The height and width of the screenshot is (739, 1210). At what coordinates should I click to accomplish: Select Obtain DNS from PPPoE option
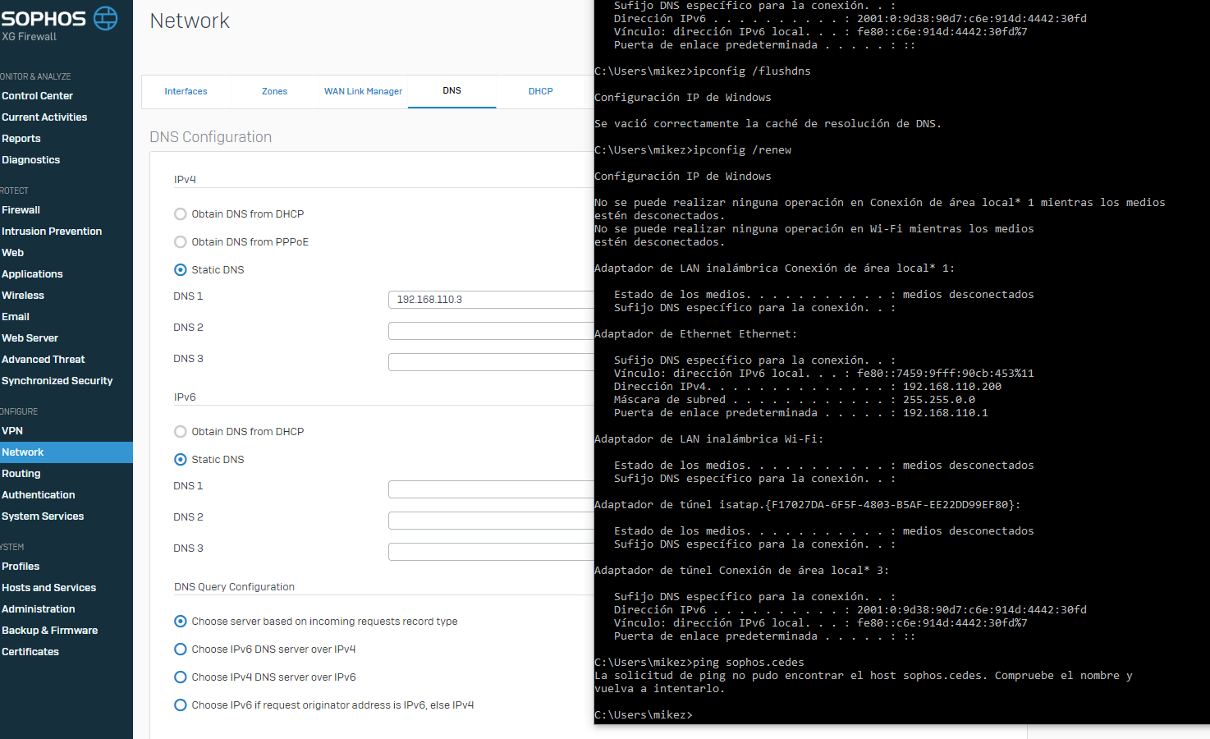181,242
